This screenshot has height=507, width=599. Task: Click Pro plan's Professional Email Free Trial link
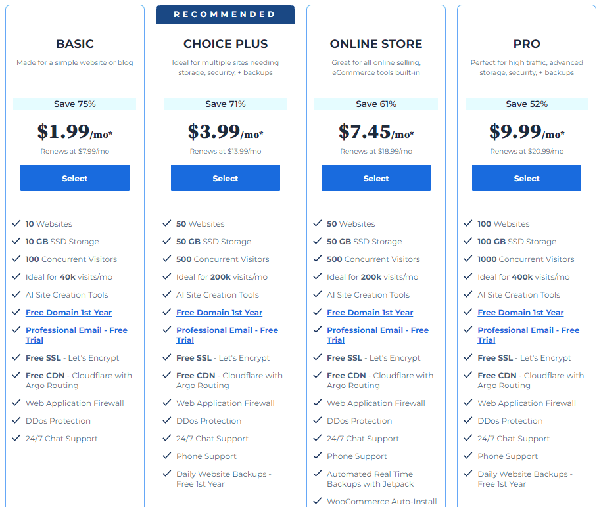529,335
